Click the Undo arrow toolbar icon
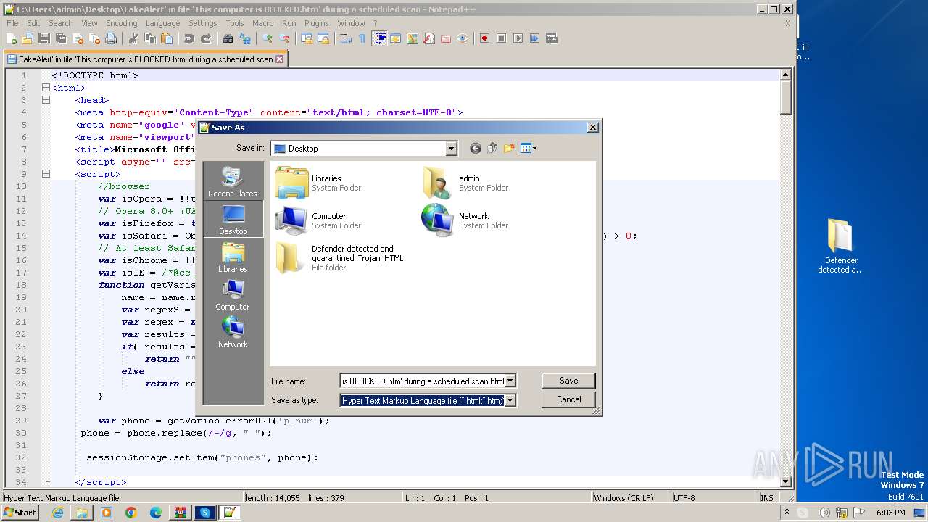 (x=189, y=38)
